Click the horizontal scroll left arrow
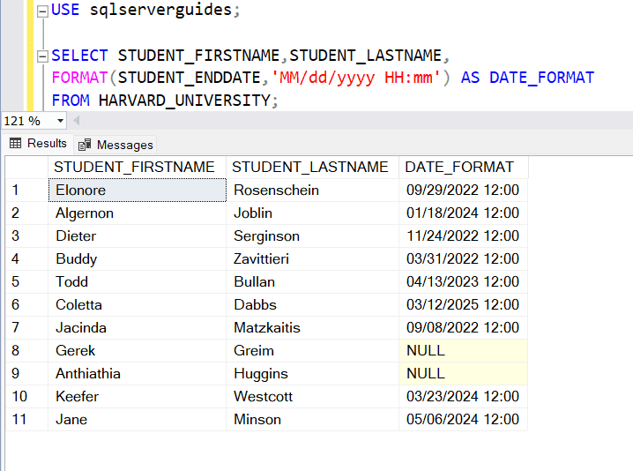The height and width of the screenshot is (471, 633). click(x=77, y=120)
